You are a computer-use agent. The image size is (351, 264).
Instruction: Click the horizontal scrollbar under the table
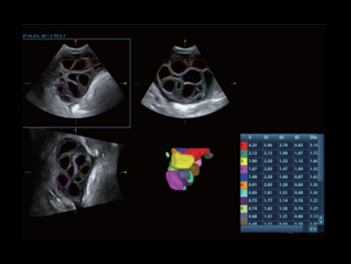point(271,229)
